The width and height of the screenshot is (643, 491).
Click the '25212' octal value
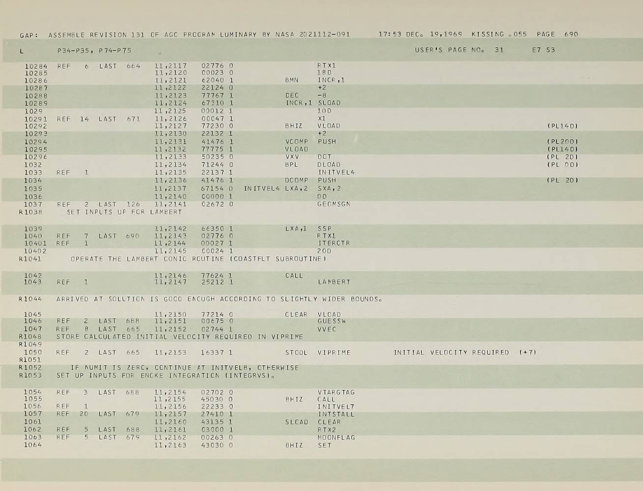point(213,282)
